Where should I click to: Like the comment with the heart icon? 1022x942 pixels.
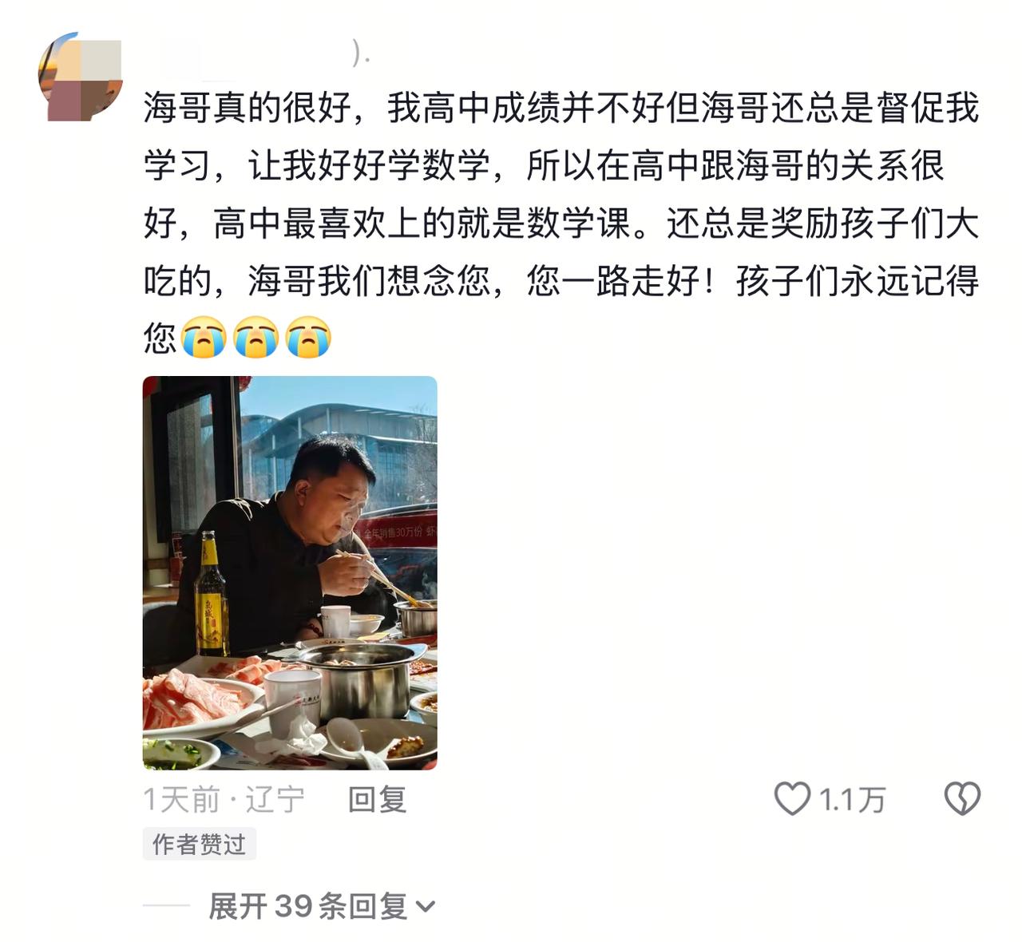point(792,798)
